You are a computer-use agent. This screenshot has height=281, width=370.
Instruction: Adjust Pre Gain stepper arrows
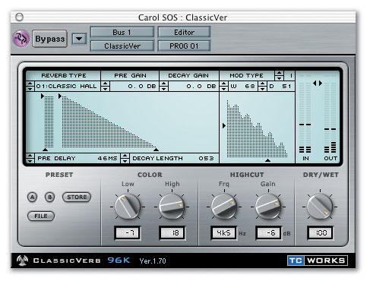pyautogui.click(x=105, y=87)
